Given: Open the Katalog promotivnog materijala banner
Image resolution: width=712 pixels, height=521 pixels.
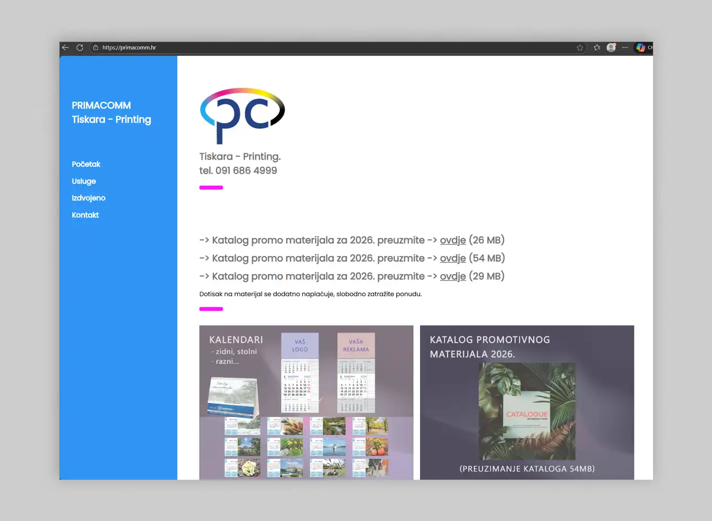Looking at the screenshot, I should point(527,402).
